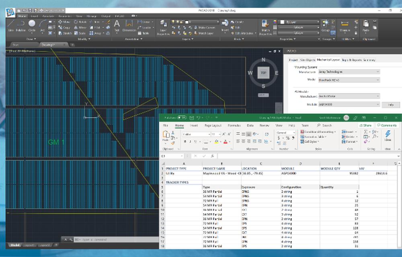The width and height of the screenshot is (402, 257).
Task: Click the Text annotation tool
Action: click(117, 26)
